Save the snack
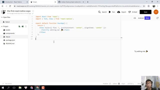This screenshot has height=90, width=160. 145,12
